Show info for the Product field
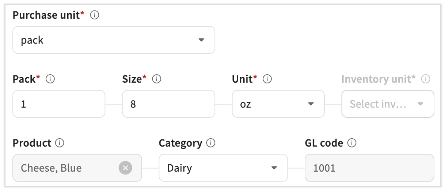Image resolution: width=445 pixels, height=191 pixels. (x=60, y=143)
